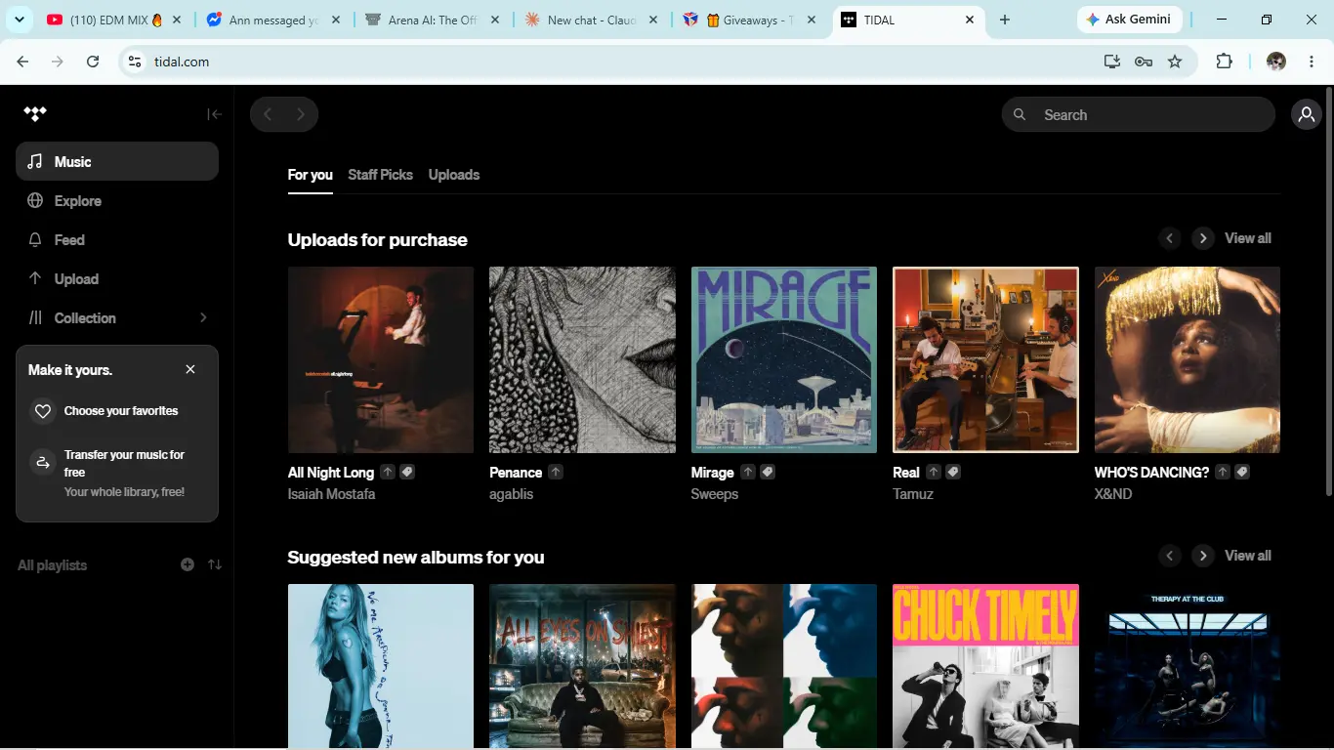
Task: Click the All playlists label
Action: [52, 565]
